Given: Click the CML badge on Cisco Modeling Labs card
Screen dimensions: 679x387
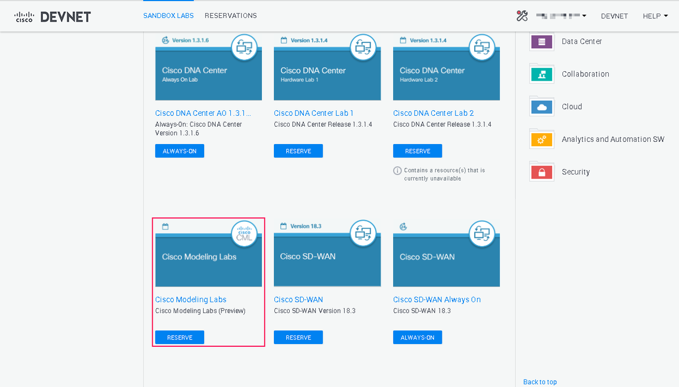Looking at the screenshot, I should pos(244,233).
